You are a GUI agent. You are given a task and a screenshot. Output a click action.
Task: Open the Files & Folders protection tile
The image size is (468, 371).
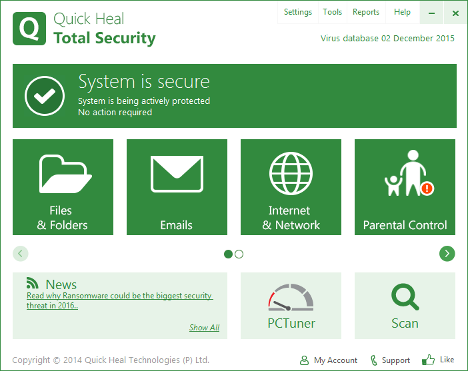point(63,187)
